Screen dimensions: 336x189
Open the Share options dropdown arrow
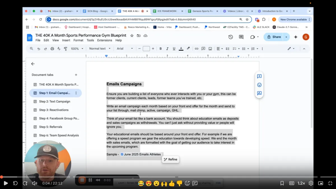(286, 37)
